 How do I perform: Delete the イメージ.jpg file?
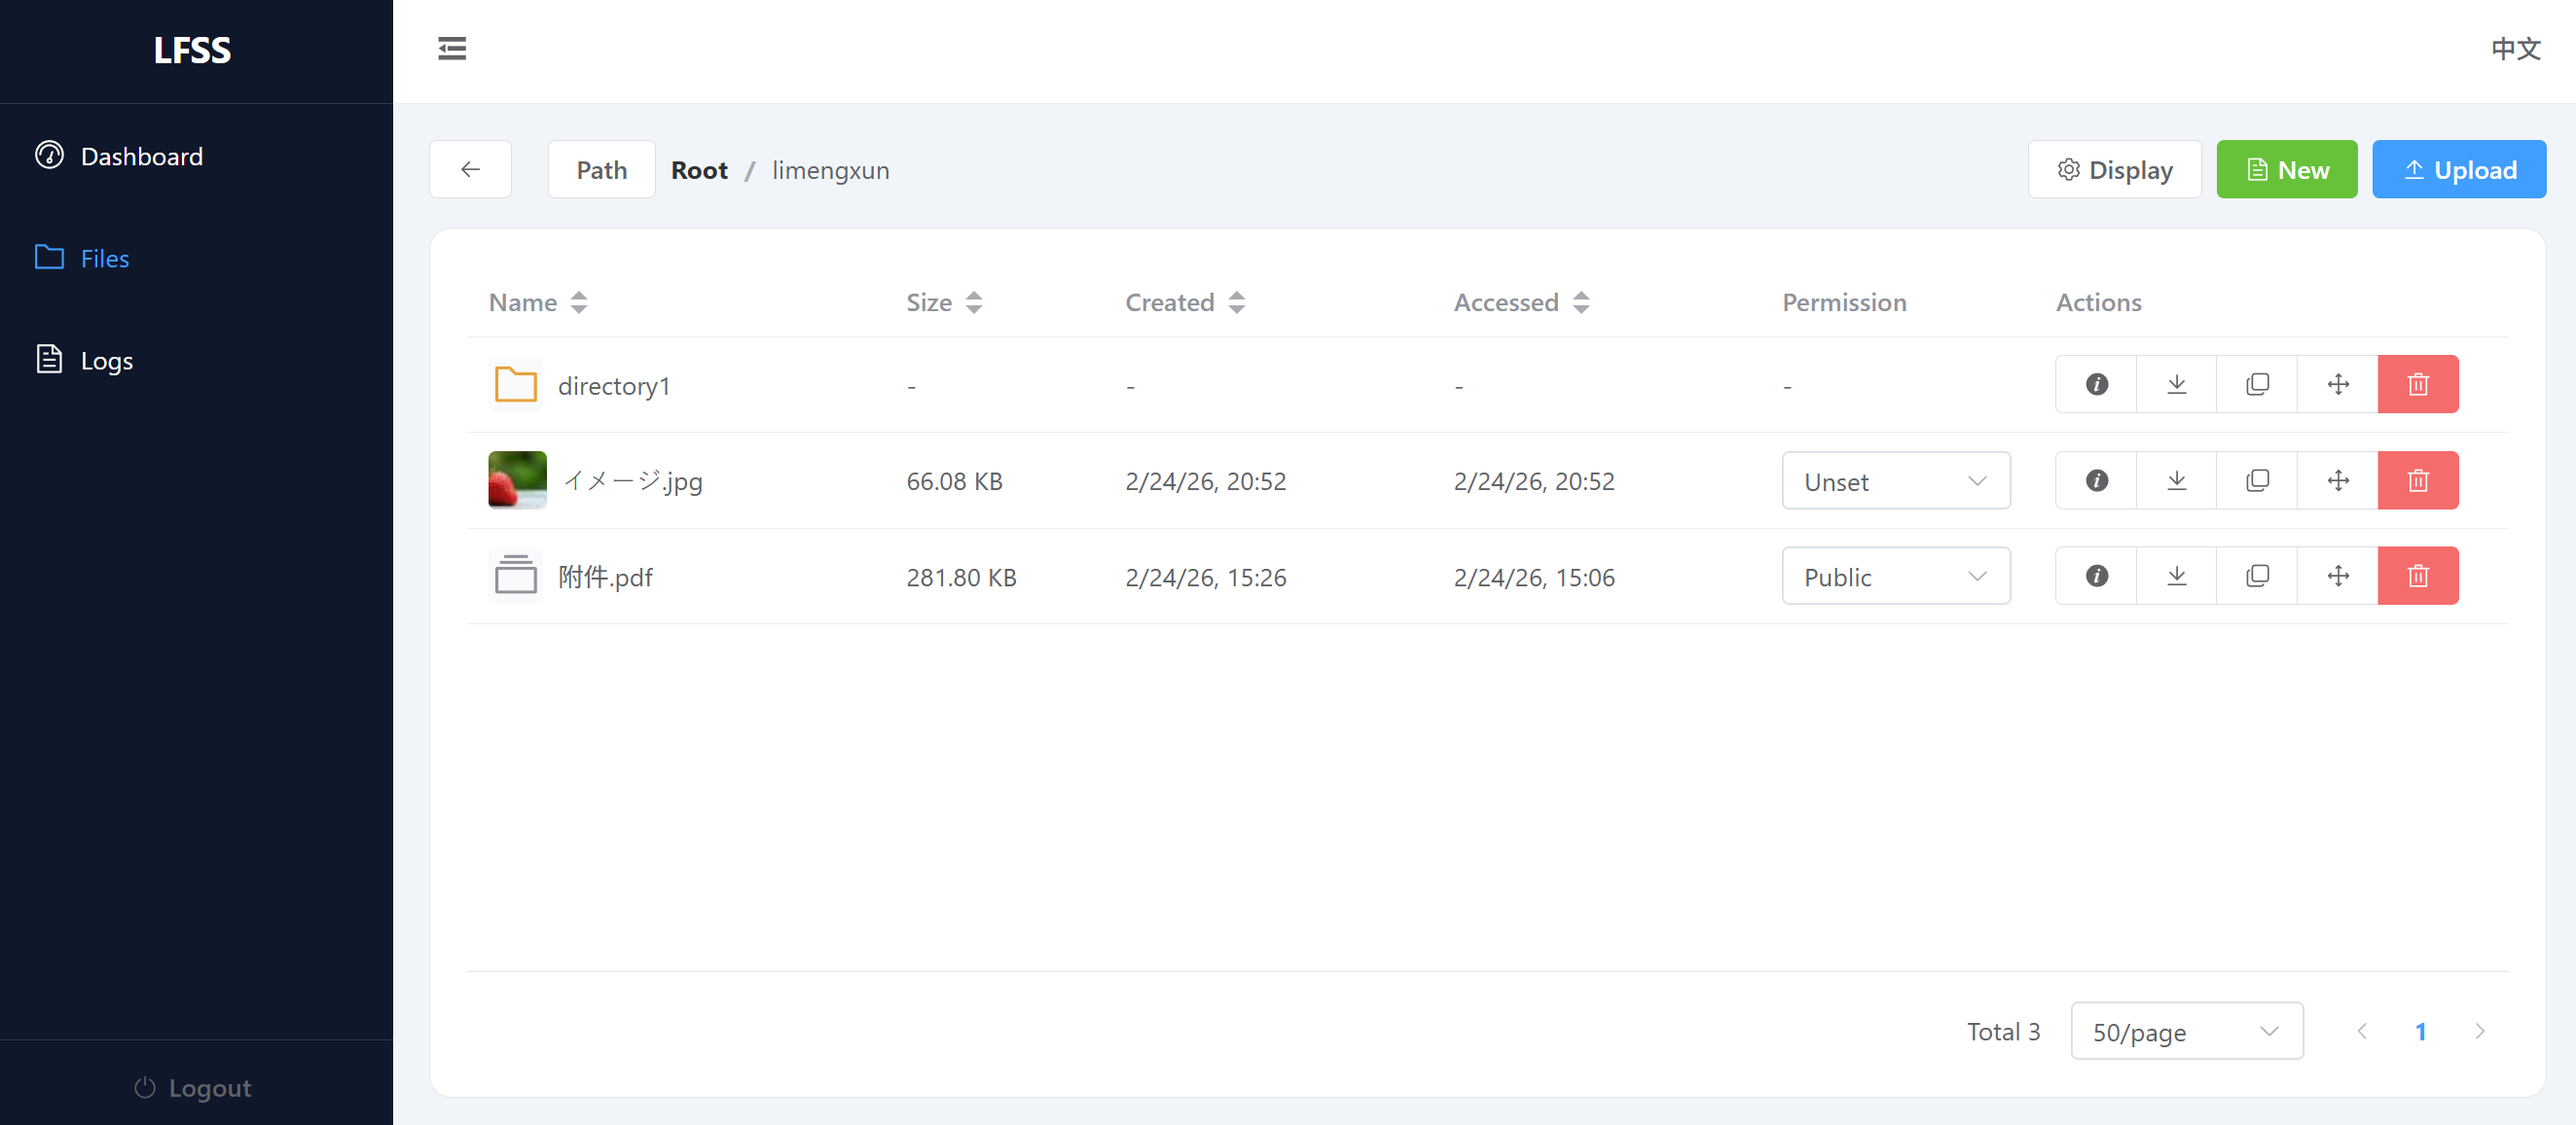pos(2418,479)
